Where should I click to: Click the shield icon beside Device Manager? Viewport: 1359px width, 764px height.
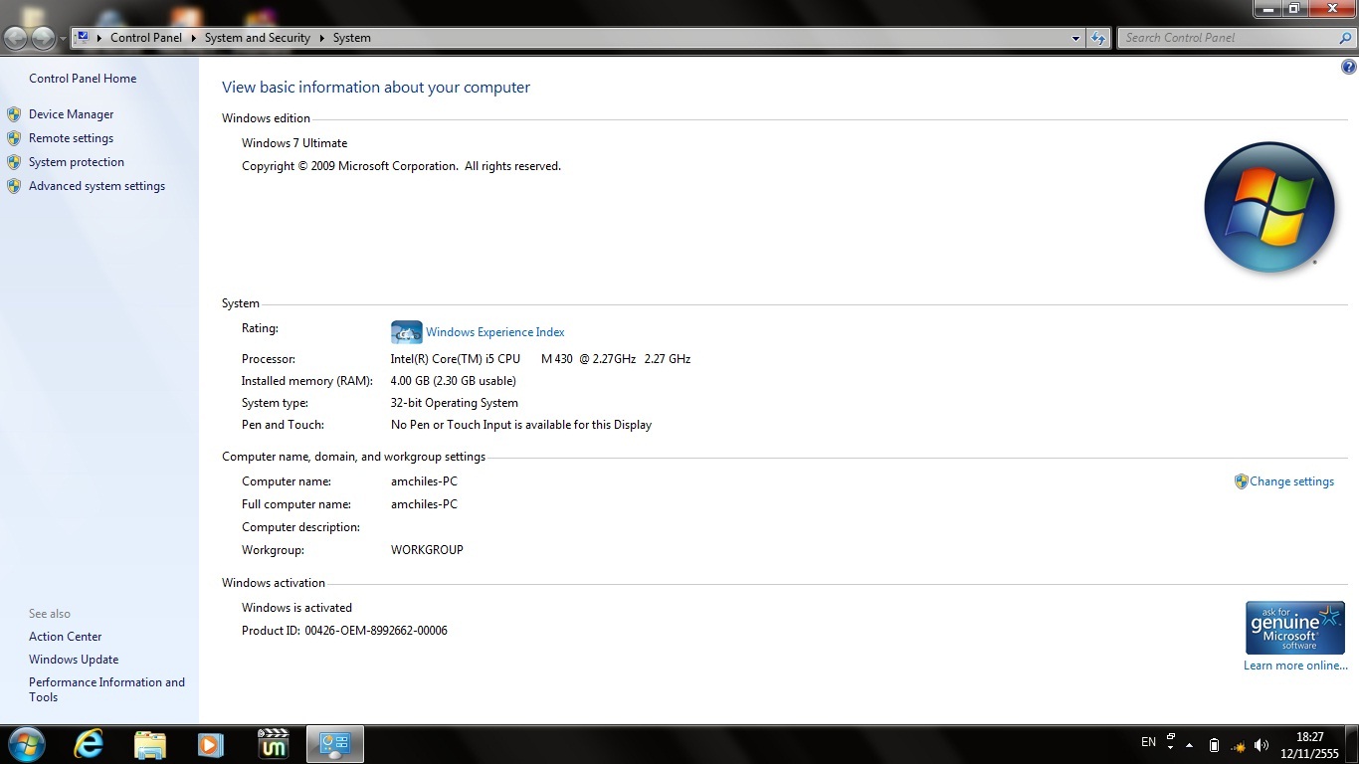[x=14, y=114]
